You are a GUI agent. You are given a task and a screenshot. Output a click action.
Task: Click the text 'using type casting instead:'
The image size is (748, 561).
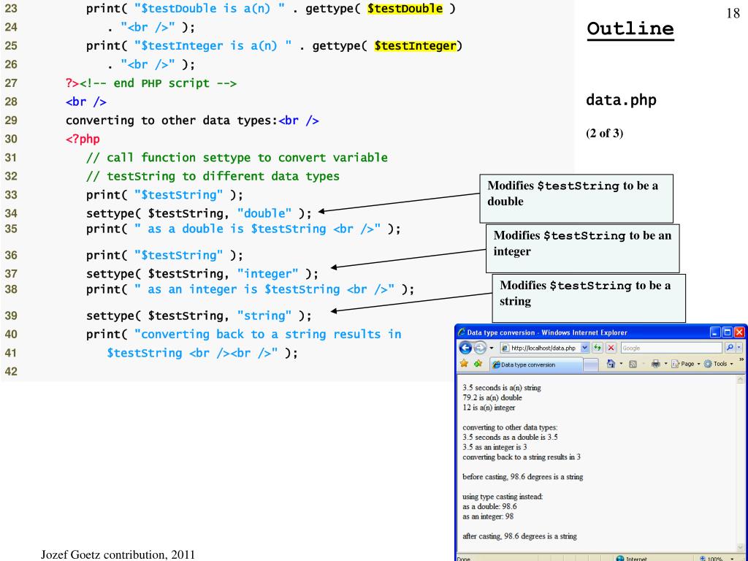503,497
